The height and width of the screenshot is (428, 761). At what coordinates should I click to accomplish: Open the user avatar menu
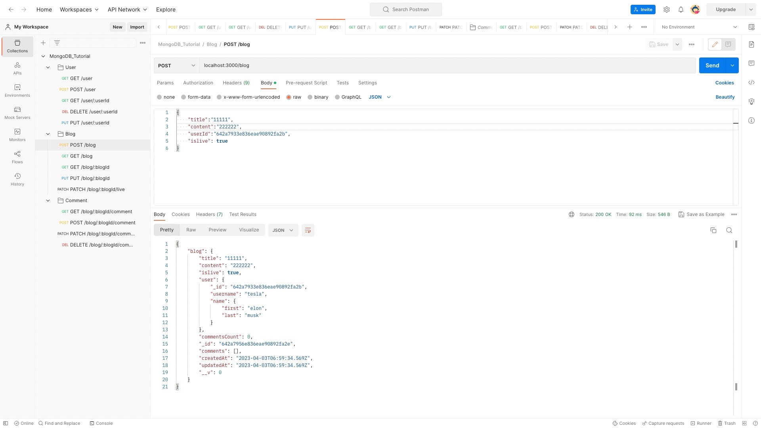click(695, 10)
